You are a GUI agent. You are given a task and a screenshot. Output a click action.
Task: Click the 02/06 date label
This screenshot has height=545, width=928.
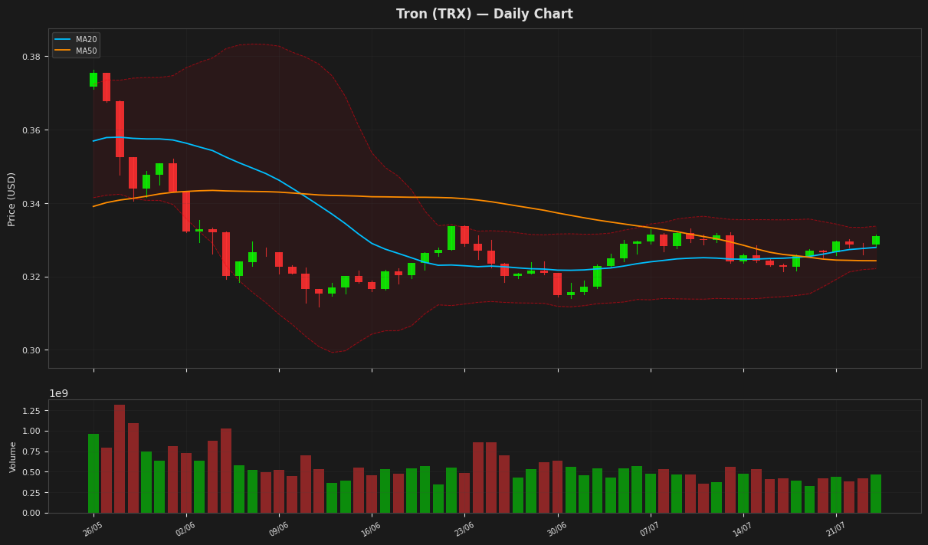point(185,528)
